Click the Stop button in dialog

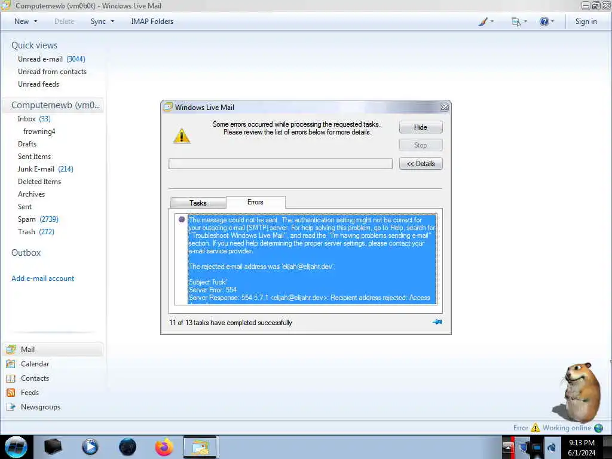tap(421, 145)
